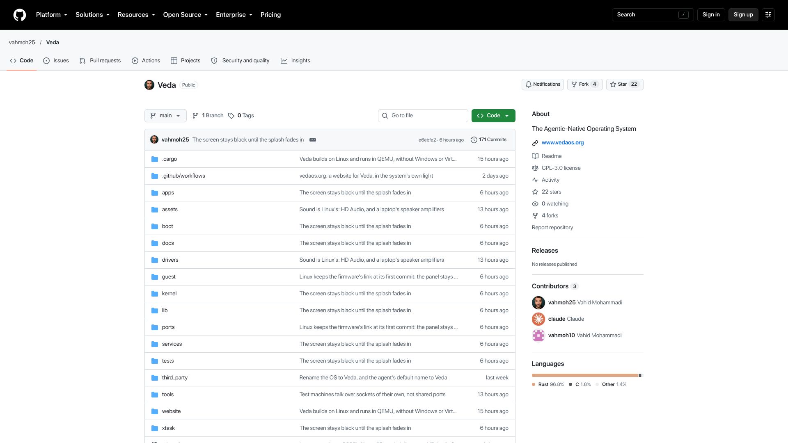Open the GitHub logo homepage

20,15
